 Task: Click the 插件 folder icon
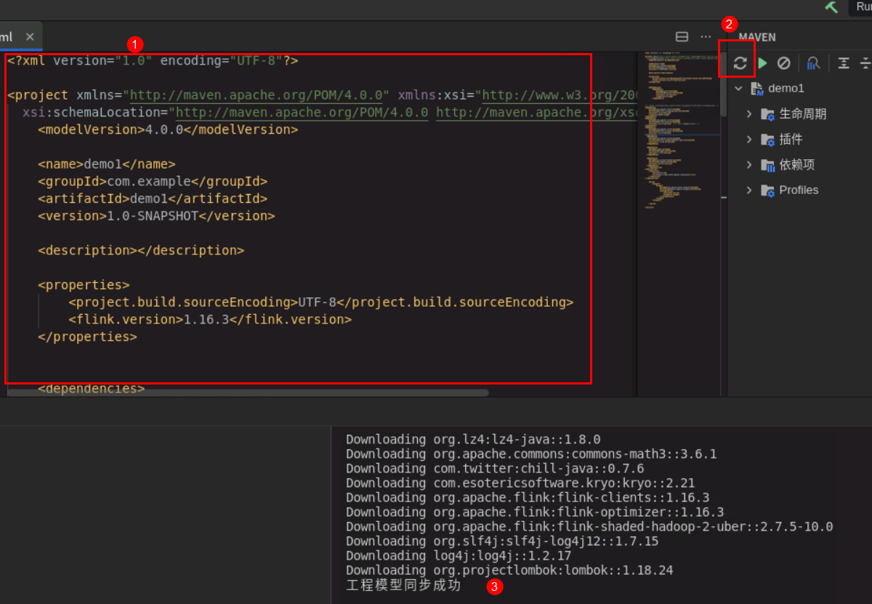[768, 140]
